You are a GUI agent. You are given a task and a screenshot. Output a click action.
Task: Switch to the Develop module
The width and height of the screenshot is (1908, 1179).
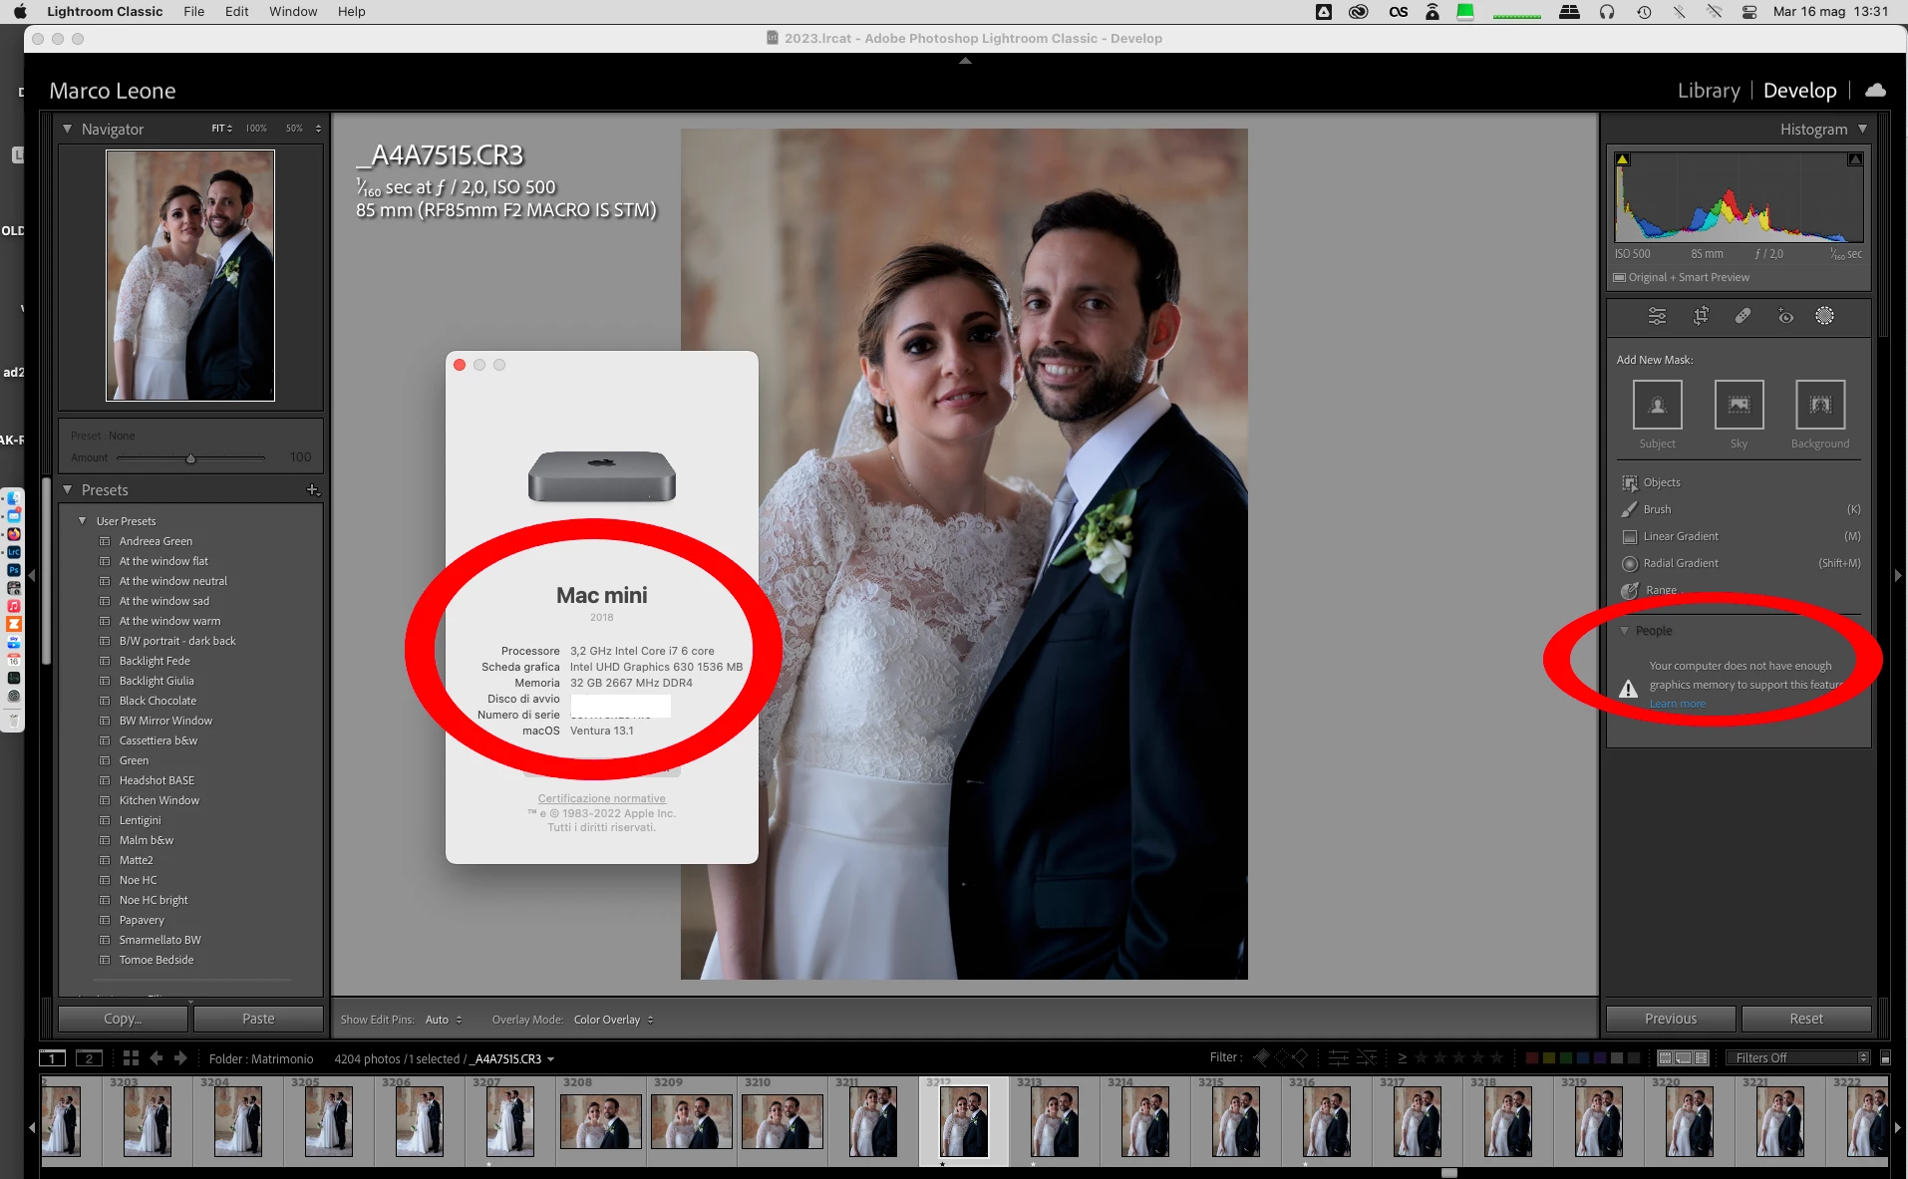click(x=1799, y=91)
